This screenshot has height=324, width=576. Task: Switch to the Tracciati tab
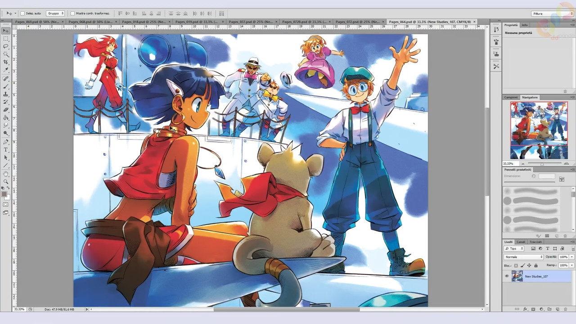535,242
